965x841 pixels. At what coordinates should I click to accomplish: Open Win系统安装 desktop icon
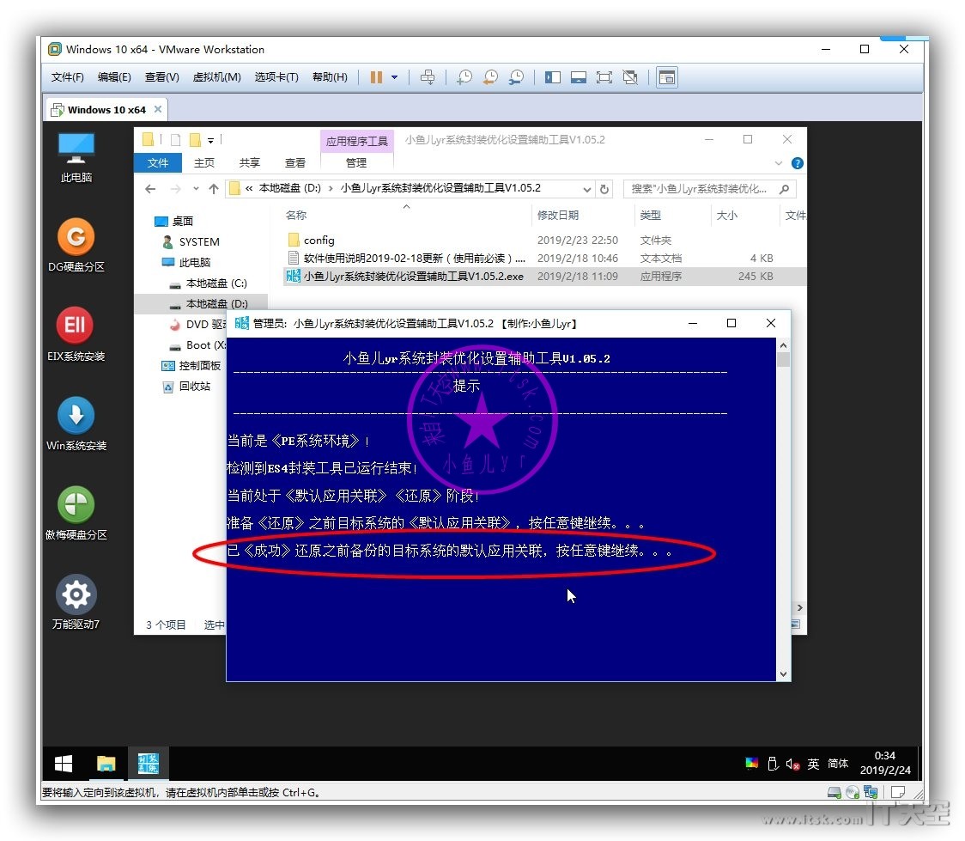point(76,424)
